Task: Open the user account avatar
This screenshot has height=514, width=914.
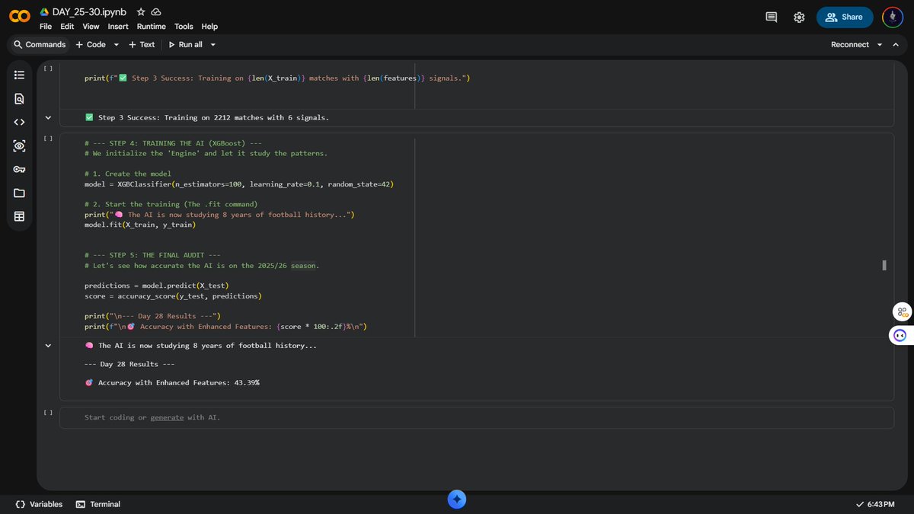Action: click(893, 17)
